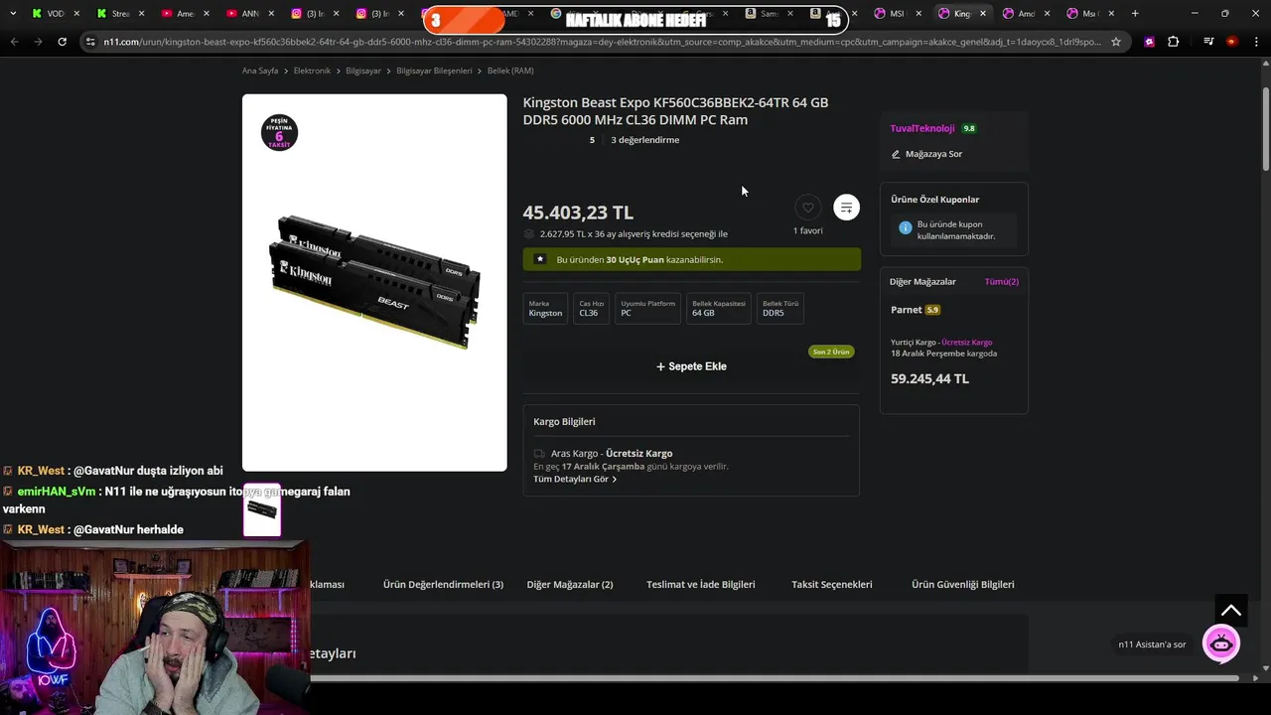1271x715 pixels.
Task: Click the Uyumlu Platform PC chip
Action: click(x=647, y=309)
